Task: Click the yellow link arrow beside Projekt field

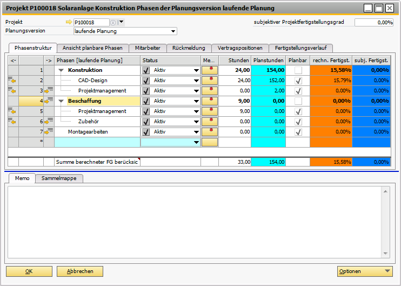Action: point(68,22)
